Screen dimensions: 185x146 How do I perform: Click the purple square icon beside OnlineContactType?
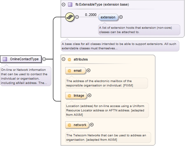(x=5, y=59)
